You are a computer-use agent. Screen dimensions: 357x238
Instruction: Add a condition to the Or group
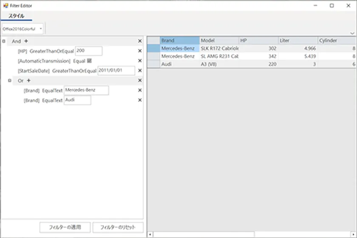tap(29, 80)
